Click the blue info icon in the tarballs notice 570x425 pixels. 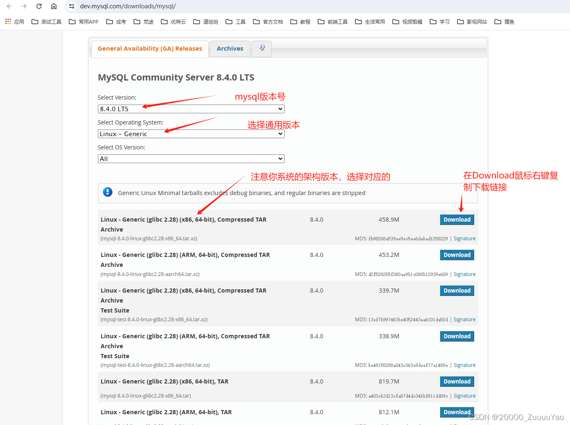107,192
